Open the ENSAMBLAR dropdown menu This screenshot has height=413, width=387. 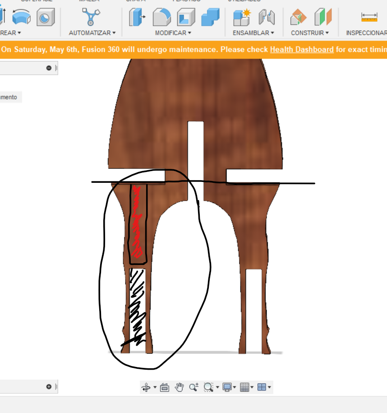pyautogui.click(x=253, y=33)
